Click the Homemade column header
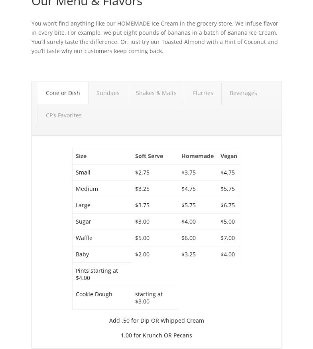Image resolution: width=313 pixels, height=349 pixels. click(197, 156)
